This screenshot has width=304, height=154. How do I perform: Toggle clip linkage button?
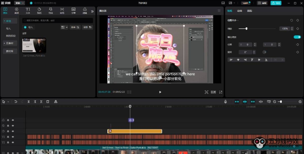253,101
